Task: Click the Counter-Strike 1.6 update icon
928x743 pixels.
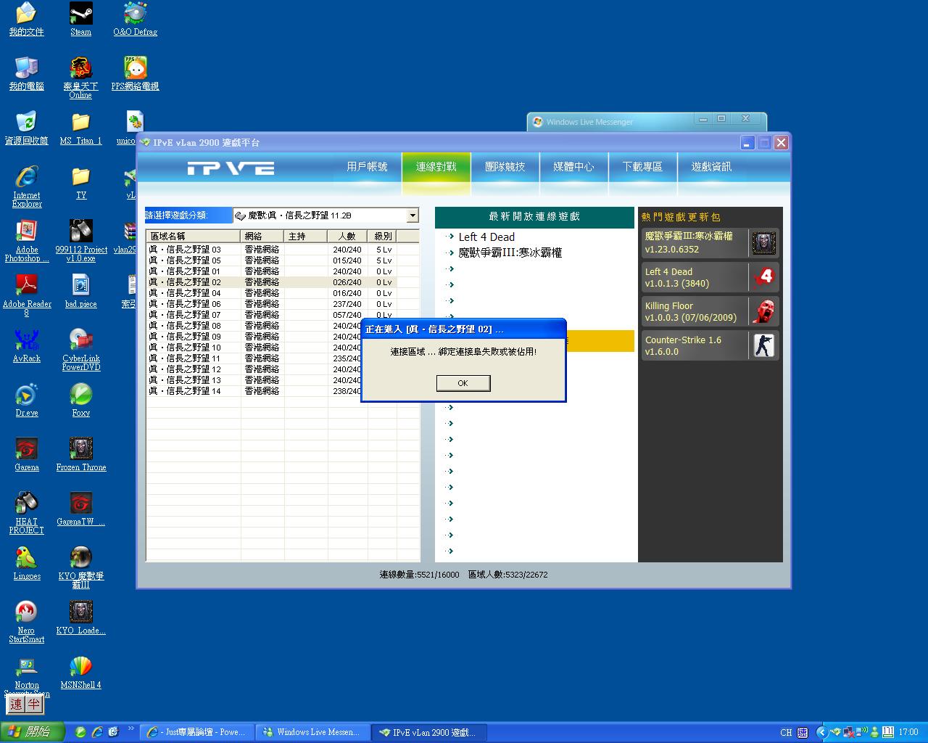Action: (x=763, y=345)
